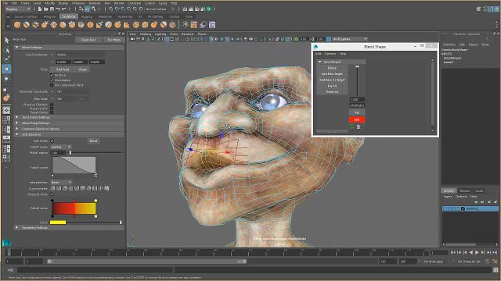Image resolution: width=501 pixels, height=281 pixels.
Task: Collapse the Soft Selection section
Action: [17, 134]
